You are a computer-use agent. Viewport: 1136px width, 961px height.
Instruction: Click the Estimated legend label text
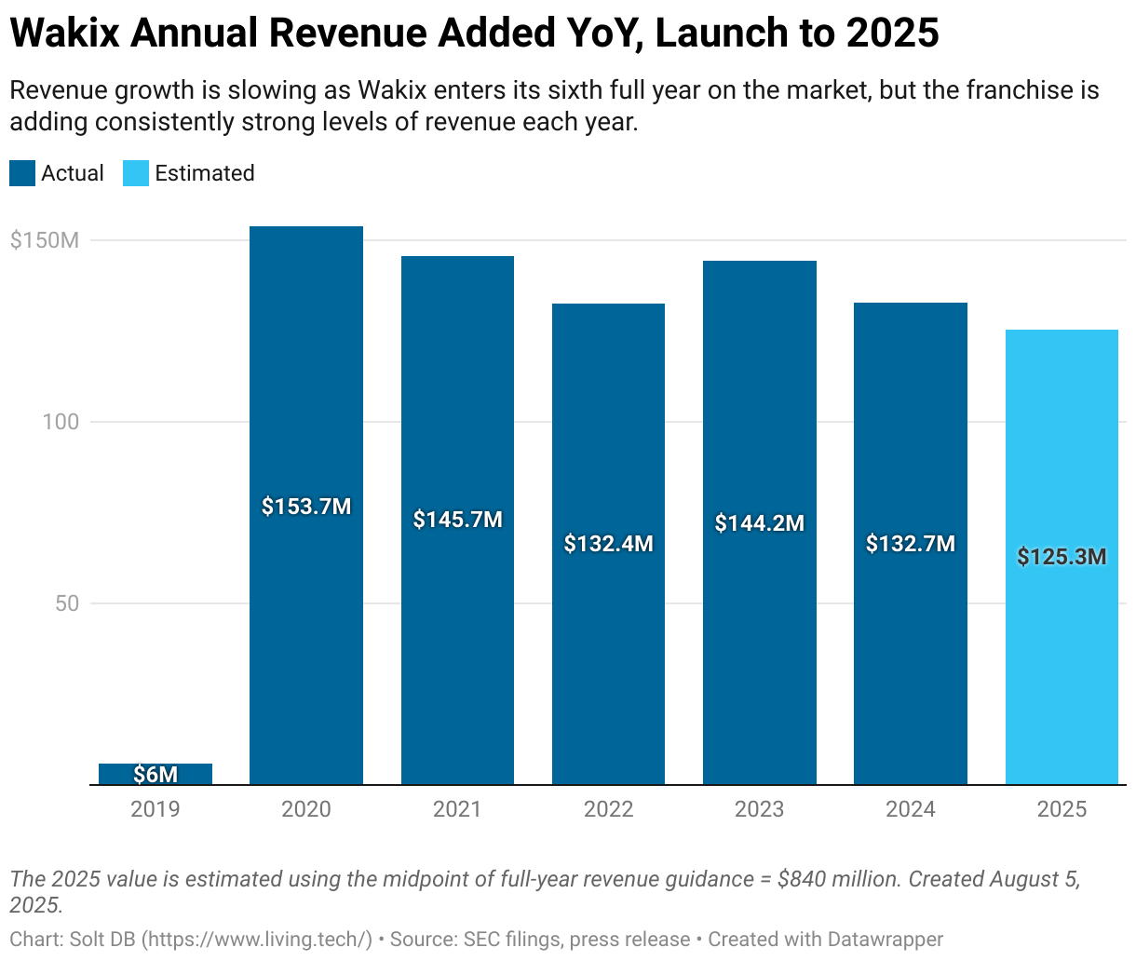click(205, 173)
